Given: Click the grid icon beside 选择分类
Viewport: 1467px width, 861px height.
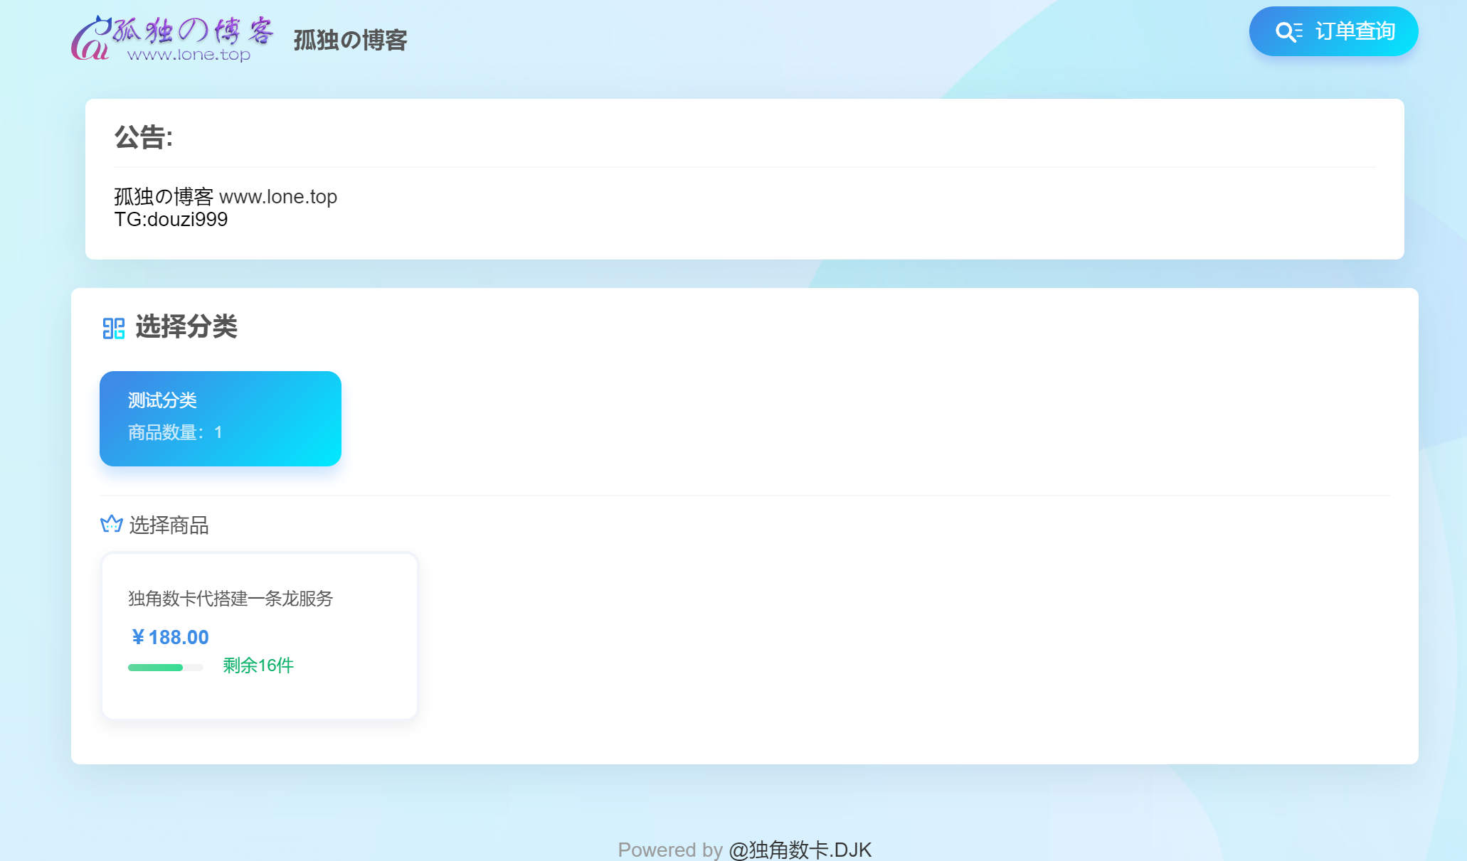Looking at the screenshot, I should coord(113,328).
